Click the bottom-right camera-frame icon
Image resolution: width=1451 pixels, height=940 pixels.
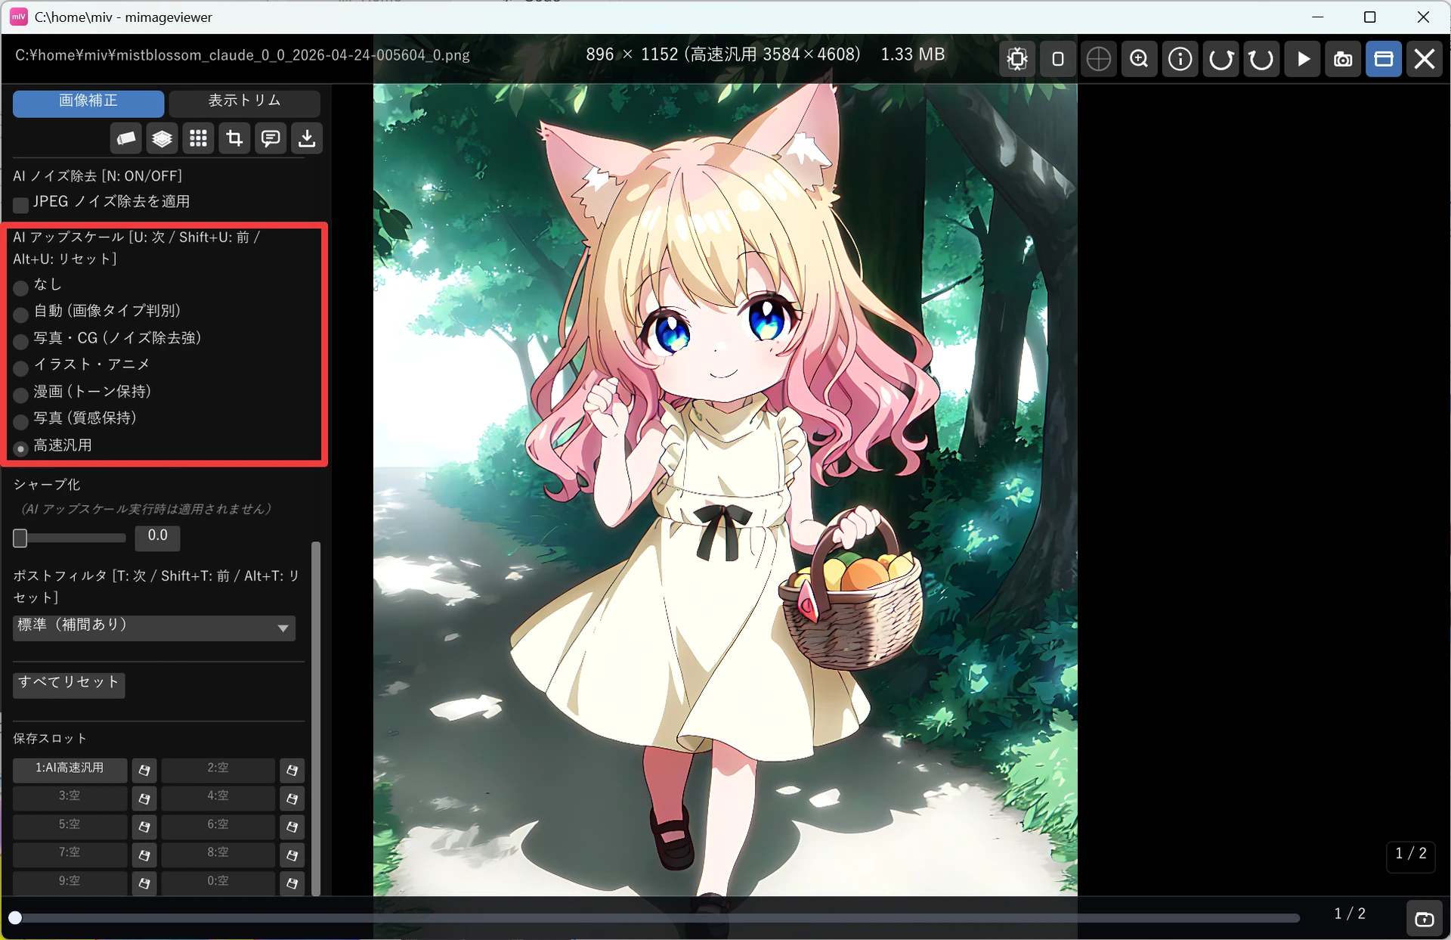pyautogui.click(x=1425, y=919)
